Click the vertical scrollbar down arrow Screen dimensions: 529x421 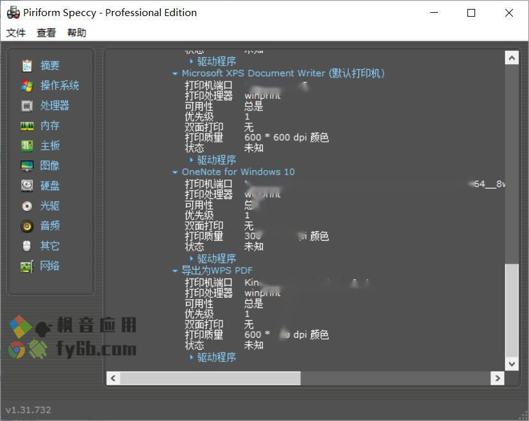pyautogui.click(x=512, y=364)
